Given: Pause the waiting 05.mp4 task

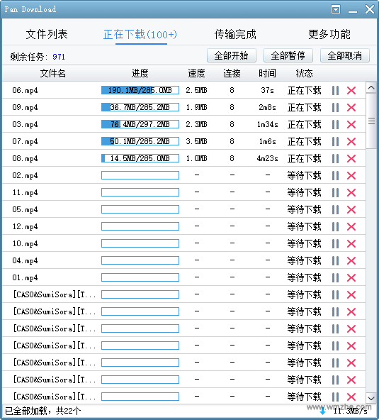Looking at the screenshot, I should [335, 210].
